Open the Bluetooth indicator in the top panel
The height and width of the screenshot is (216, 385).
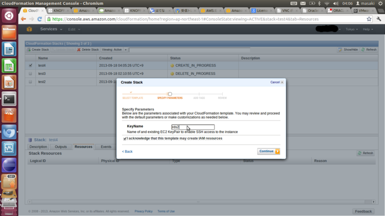tap(320, 3)
